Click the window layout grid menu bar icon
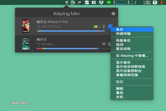Image resolution: width=166 pixels, height=111 pixels. click(x=94, y=2)
